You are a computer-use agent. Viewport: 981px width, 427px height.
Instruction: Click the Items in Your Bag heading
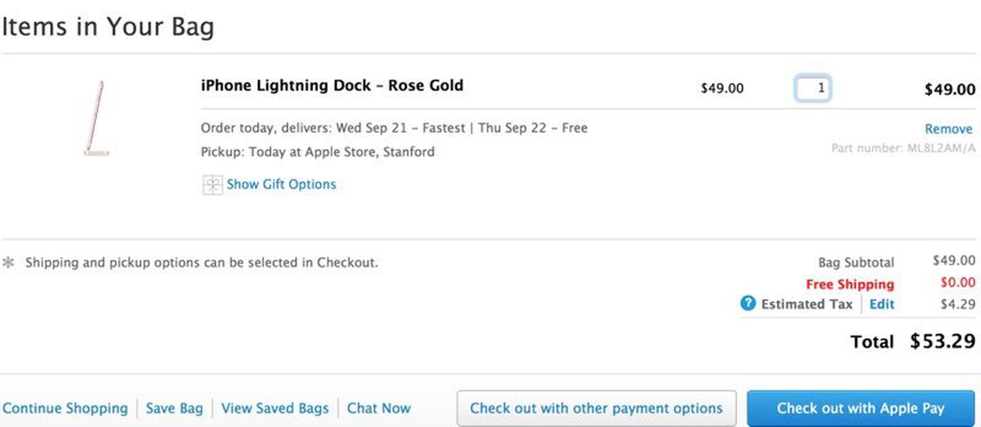pyautogui.click(x=108, y=26)
